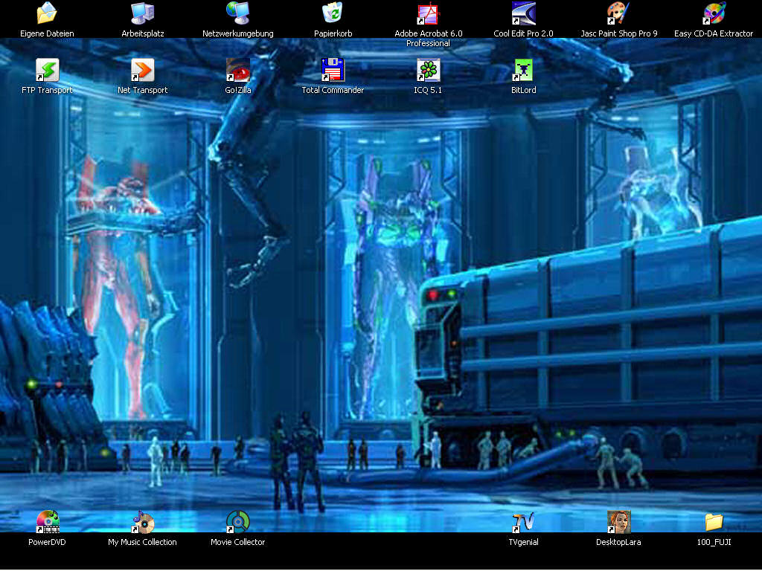The image size is (762, 571).
Task: Launch Jasc Paint Shop Pro 9
Action: pyautogui.click(x=618, y=13)
